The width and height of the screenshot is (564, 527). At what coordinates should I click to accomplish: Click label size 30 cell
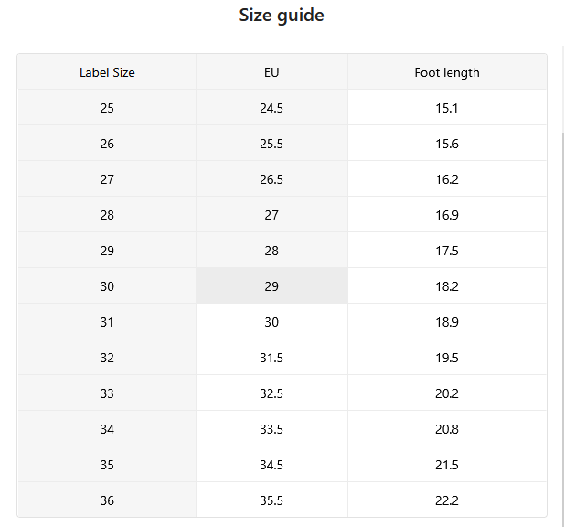[107, 285]
